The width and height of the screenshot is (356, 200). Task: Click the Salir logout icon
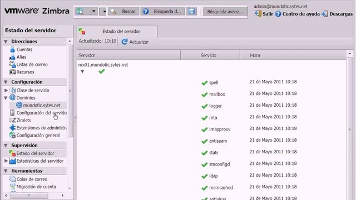click(x=258, y=13)
